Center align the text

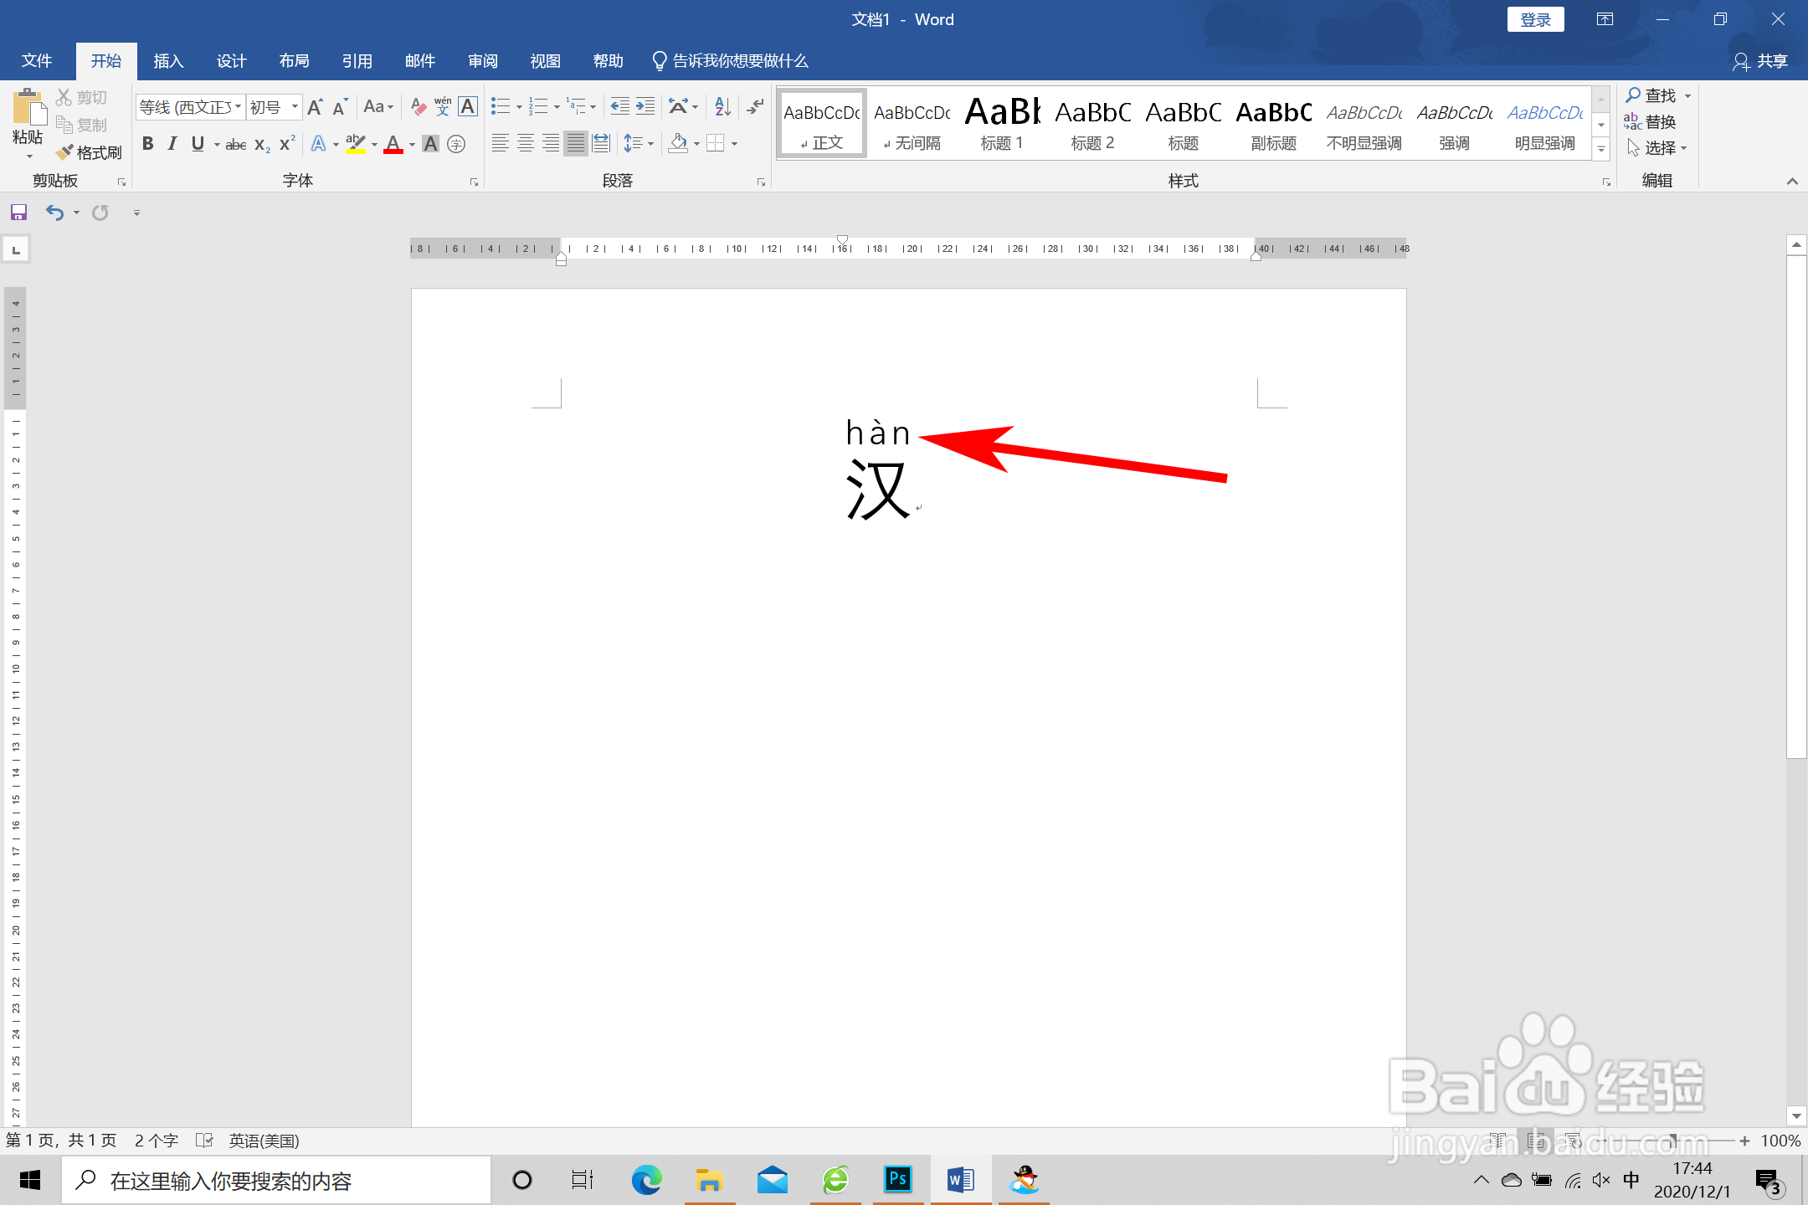(x=526, y=144)
